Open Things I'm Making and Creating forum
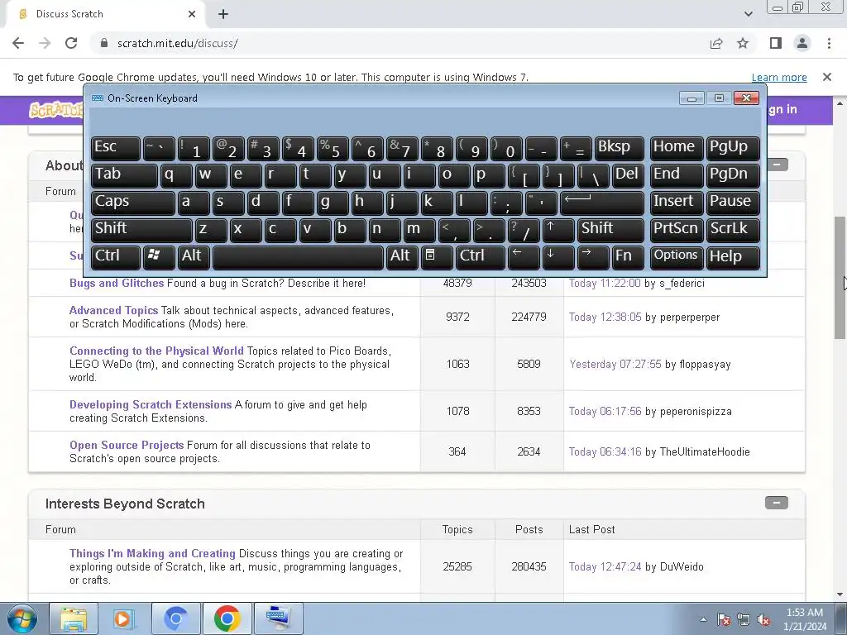The width and height of the screenshot is (847, 635). (x=152, y=553)
